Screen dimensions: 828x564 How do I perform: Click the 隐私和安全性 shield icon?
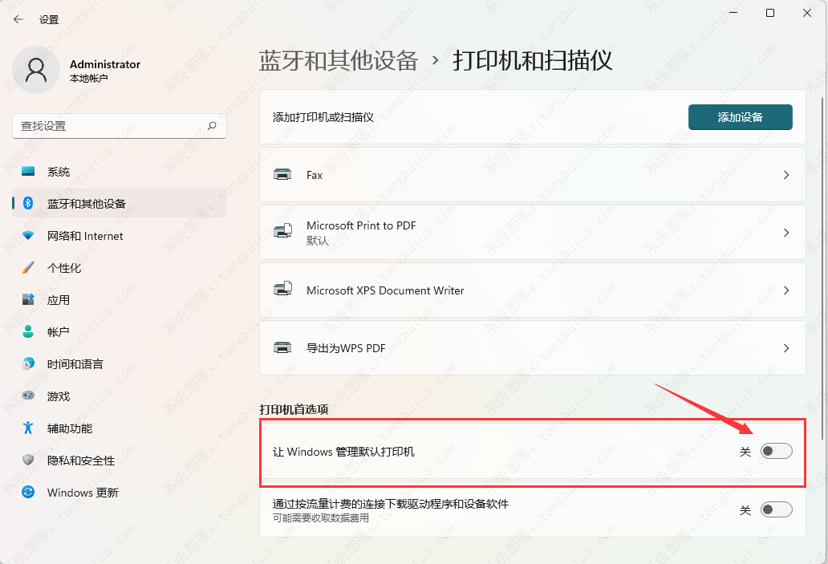tap(29, 461)
